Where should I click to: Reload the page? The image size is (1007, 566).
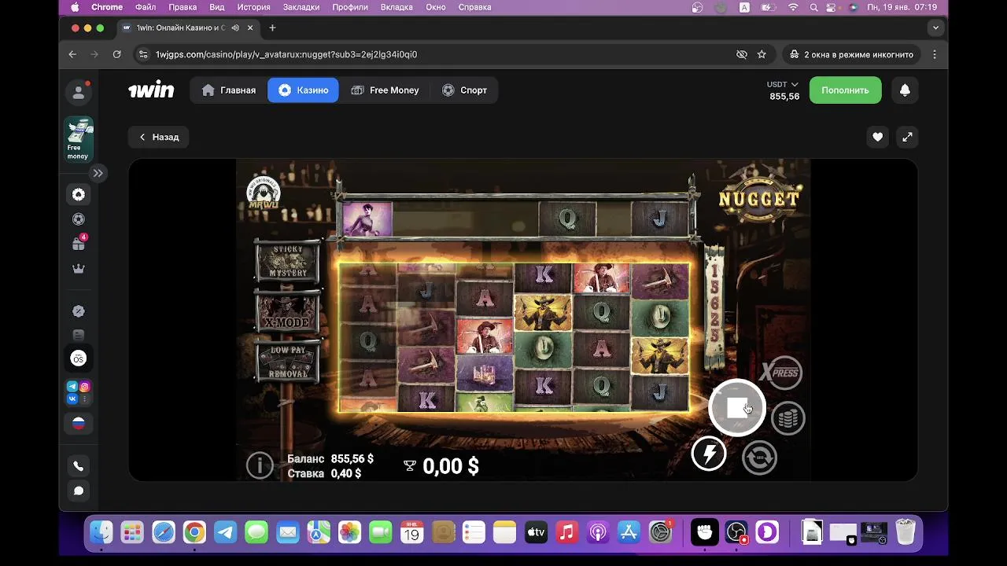[116, 54]
